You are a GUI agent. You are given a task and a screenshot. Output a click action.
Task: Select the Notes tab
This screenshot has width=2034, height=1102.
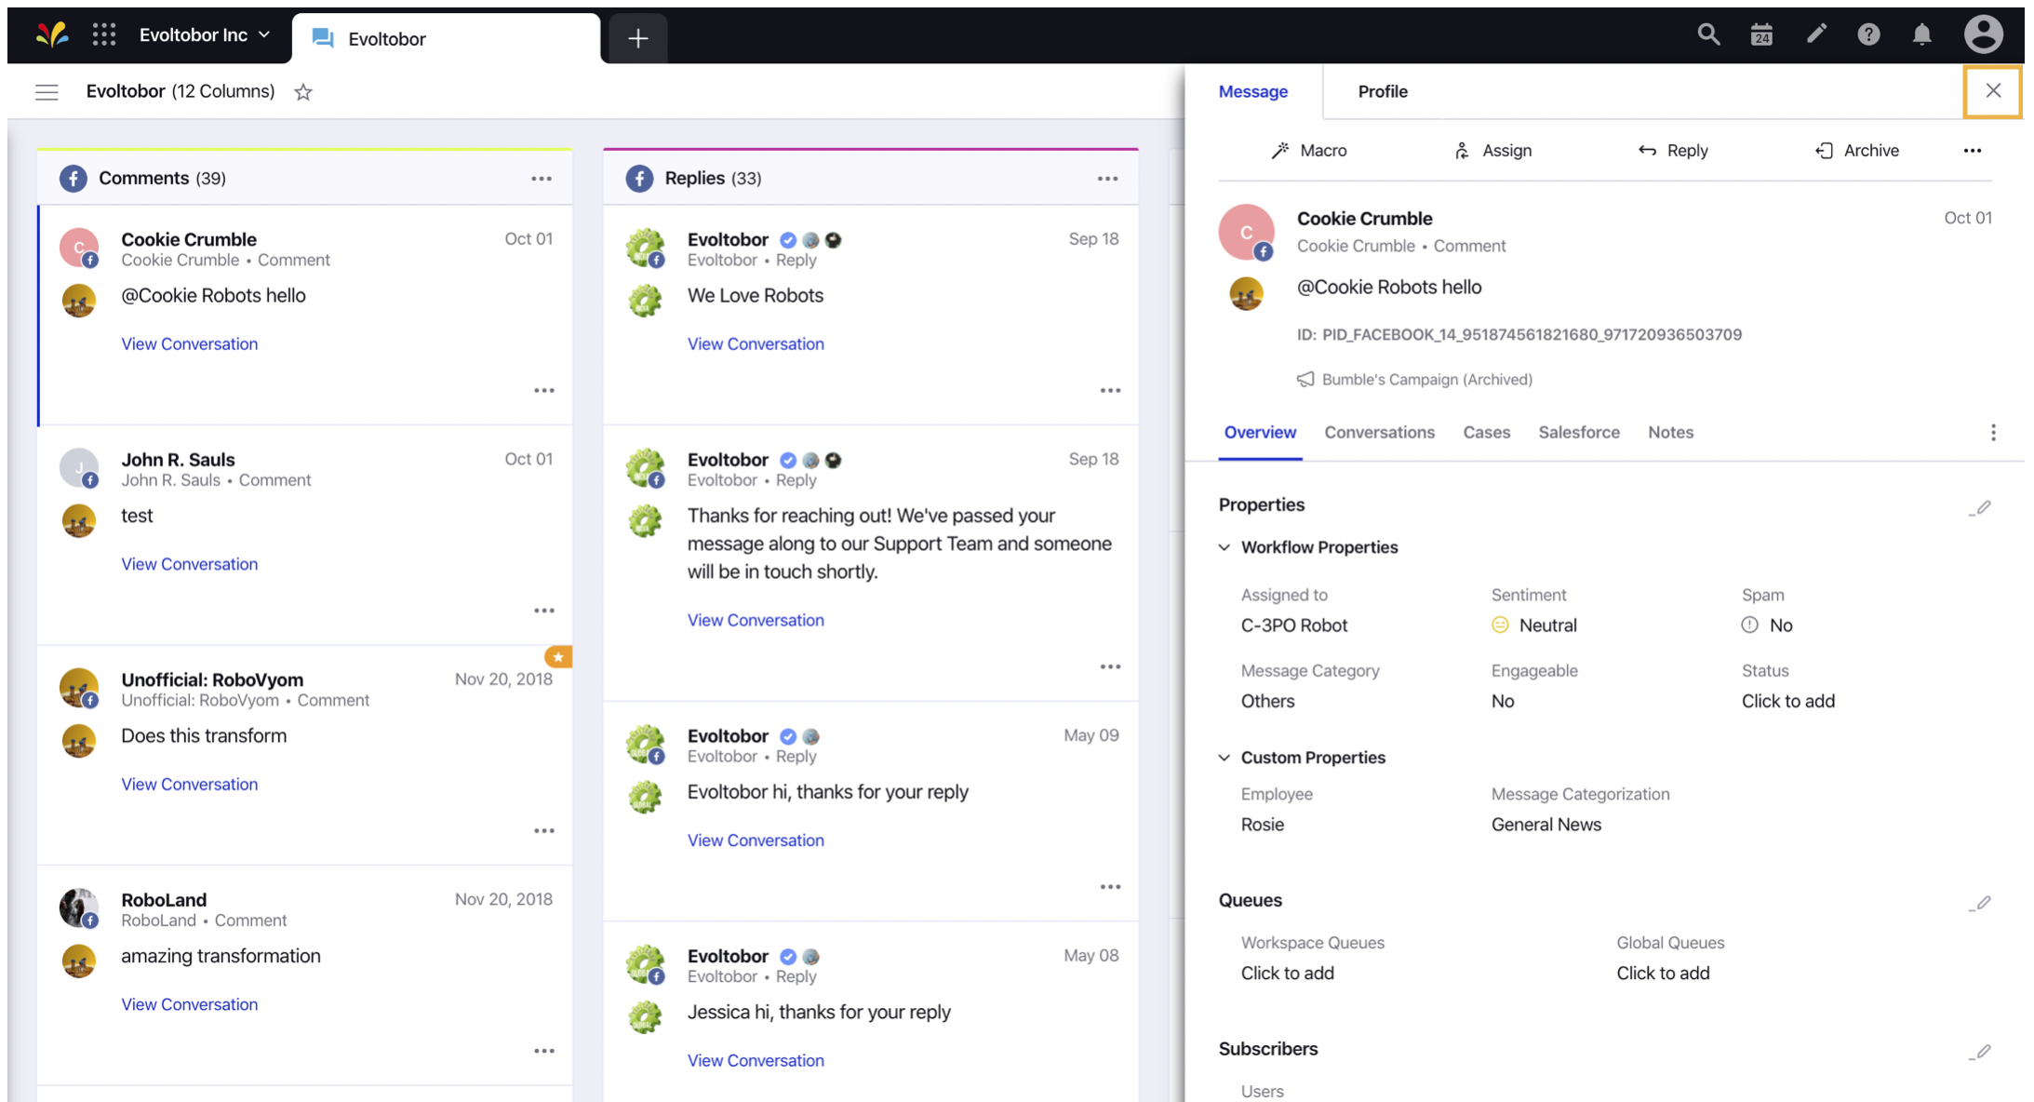(x=1670, y=432)
